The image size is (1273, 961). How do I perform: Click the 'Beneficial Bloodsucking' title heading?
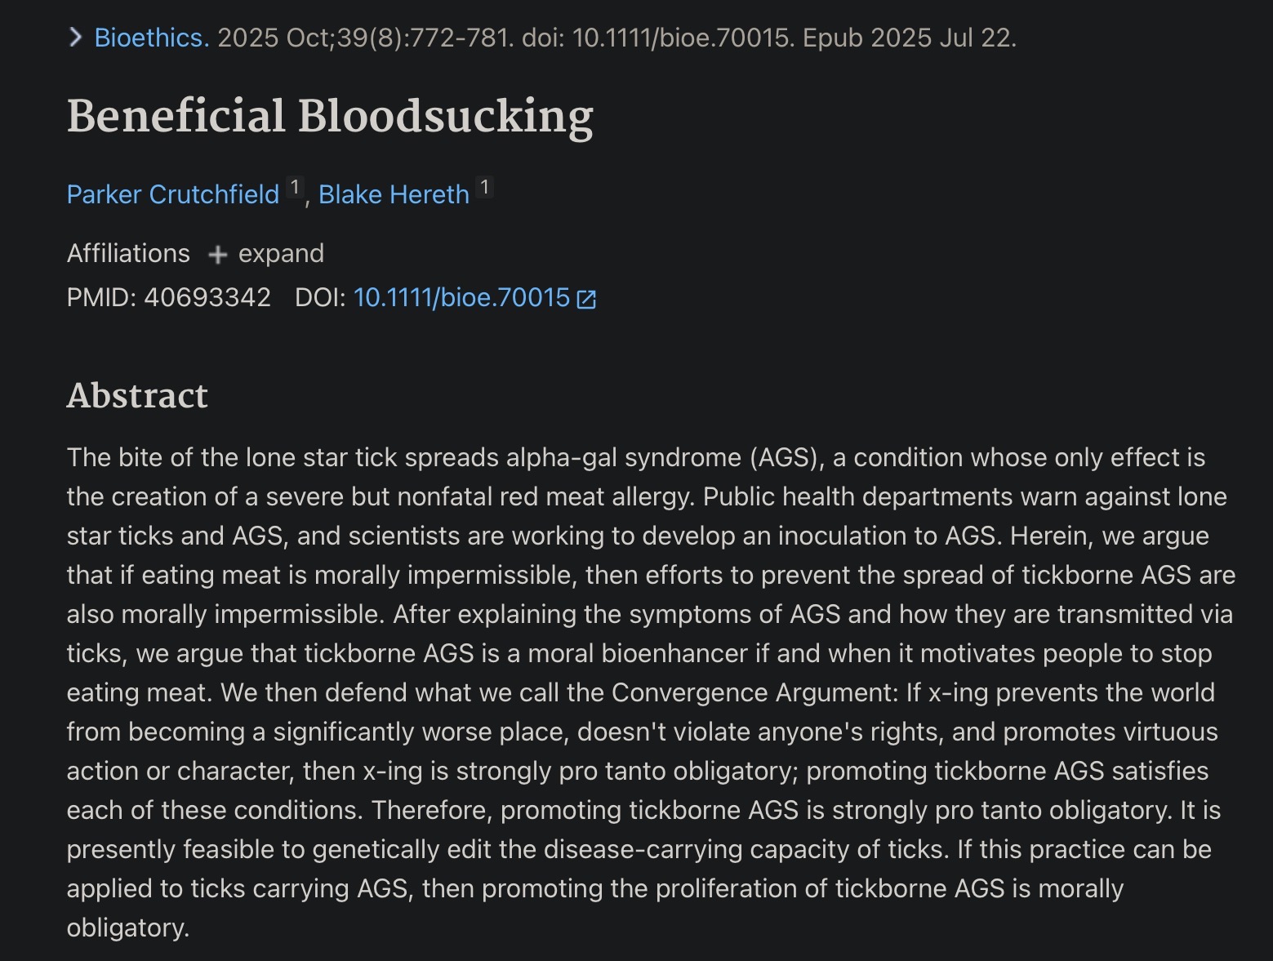click(x=330, y=116)
